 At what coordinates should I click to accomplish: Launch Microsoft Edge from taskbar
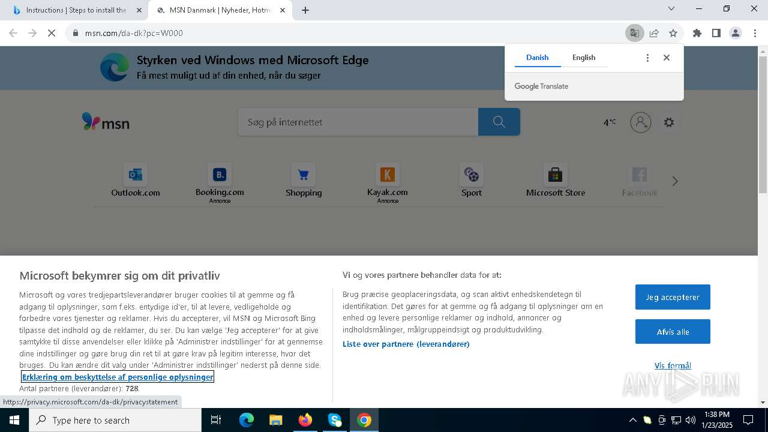247,420
